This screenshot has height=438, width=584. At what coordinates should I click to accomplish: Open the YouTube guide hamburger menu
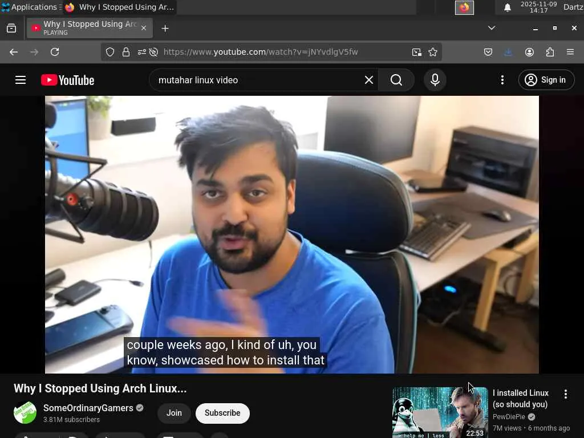[21, 80]
